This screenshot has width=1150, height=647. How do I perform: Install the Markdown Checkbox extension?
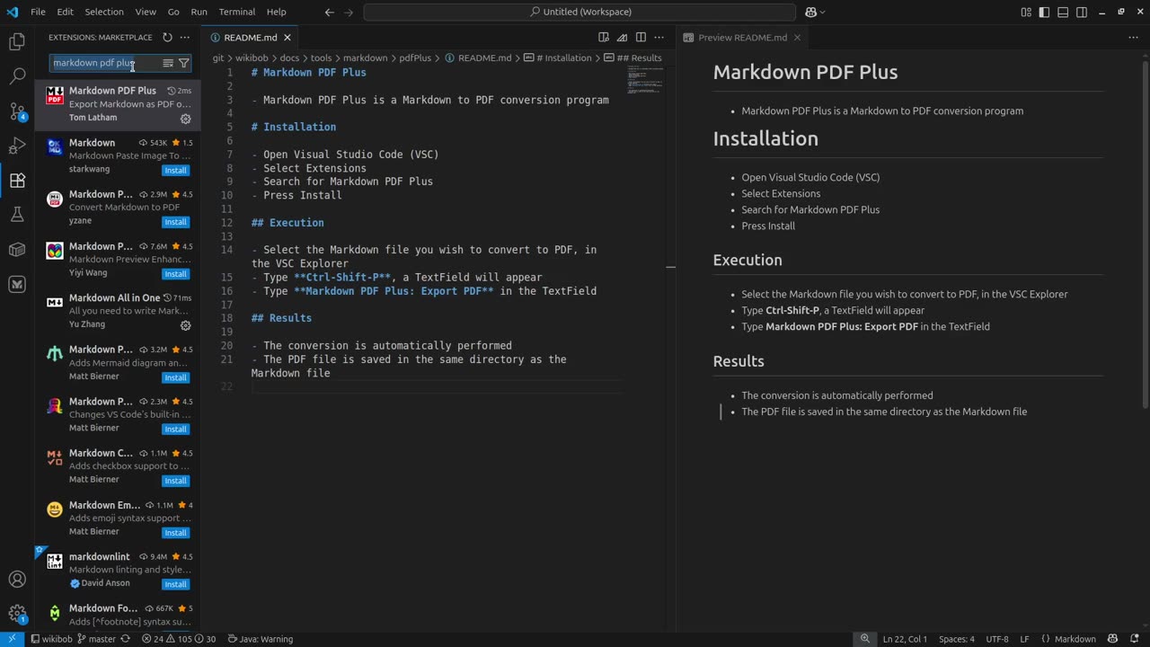[175, 481]
